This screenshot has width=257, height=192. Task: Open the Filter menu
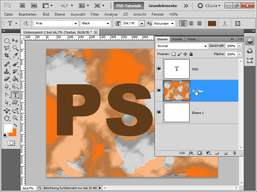point(95,14)
